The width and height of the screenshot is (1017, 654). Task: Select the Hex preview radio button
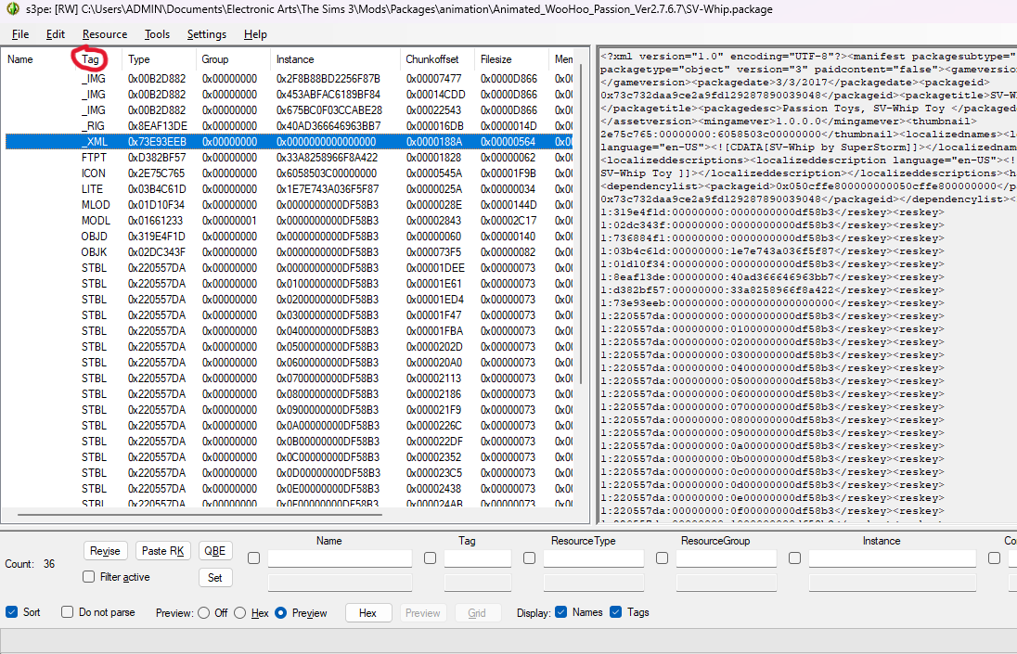239,612
